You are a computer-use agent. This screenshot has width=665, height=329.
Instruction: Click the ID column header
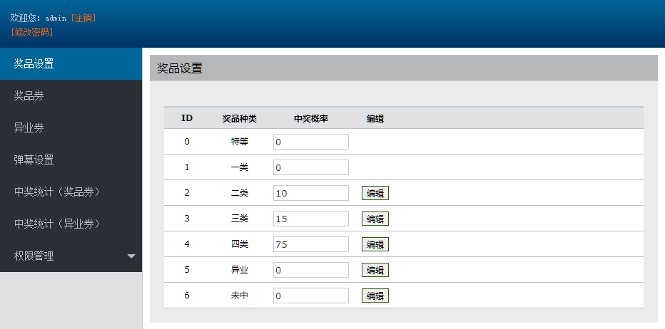[x=187, y=118]
